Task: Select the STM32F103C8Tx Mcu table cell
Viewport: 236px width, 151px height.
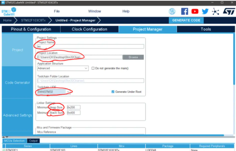Action: [x=122, y=150]
